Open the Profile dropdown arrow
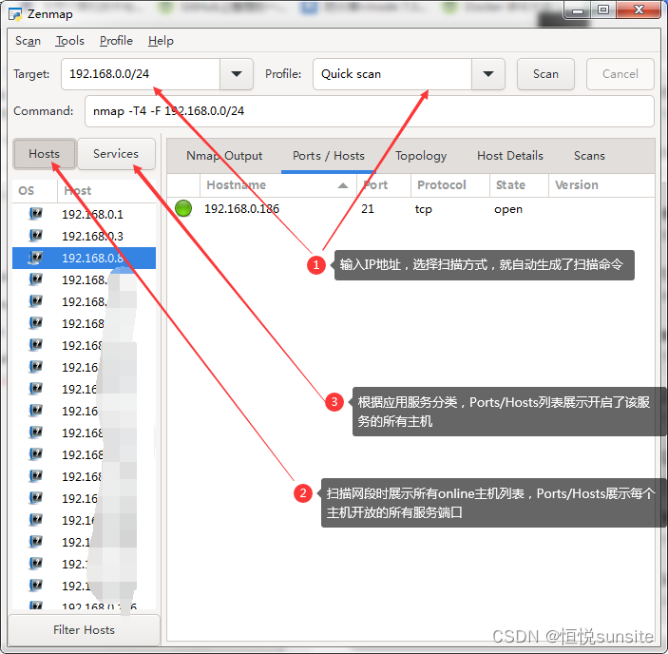 [x=488, y=74]
